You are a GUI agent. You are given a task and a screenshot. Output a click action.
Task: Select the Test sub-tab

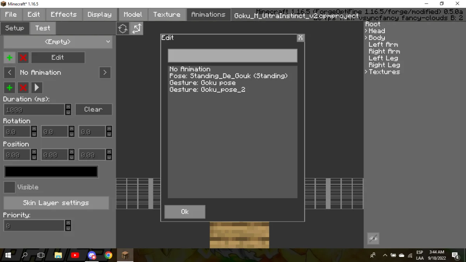click(43, 28)
